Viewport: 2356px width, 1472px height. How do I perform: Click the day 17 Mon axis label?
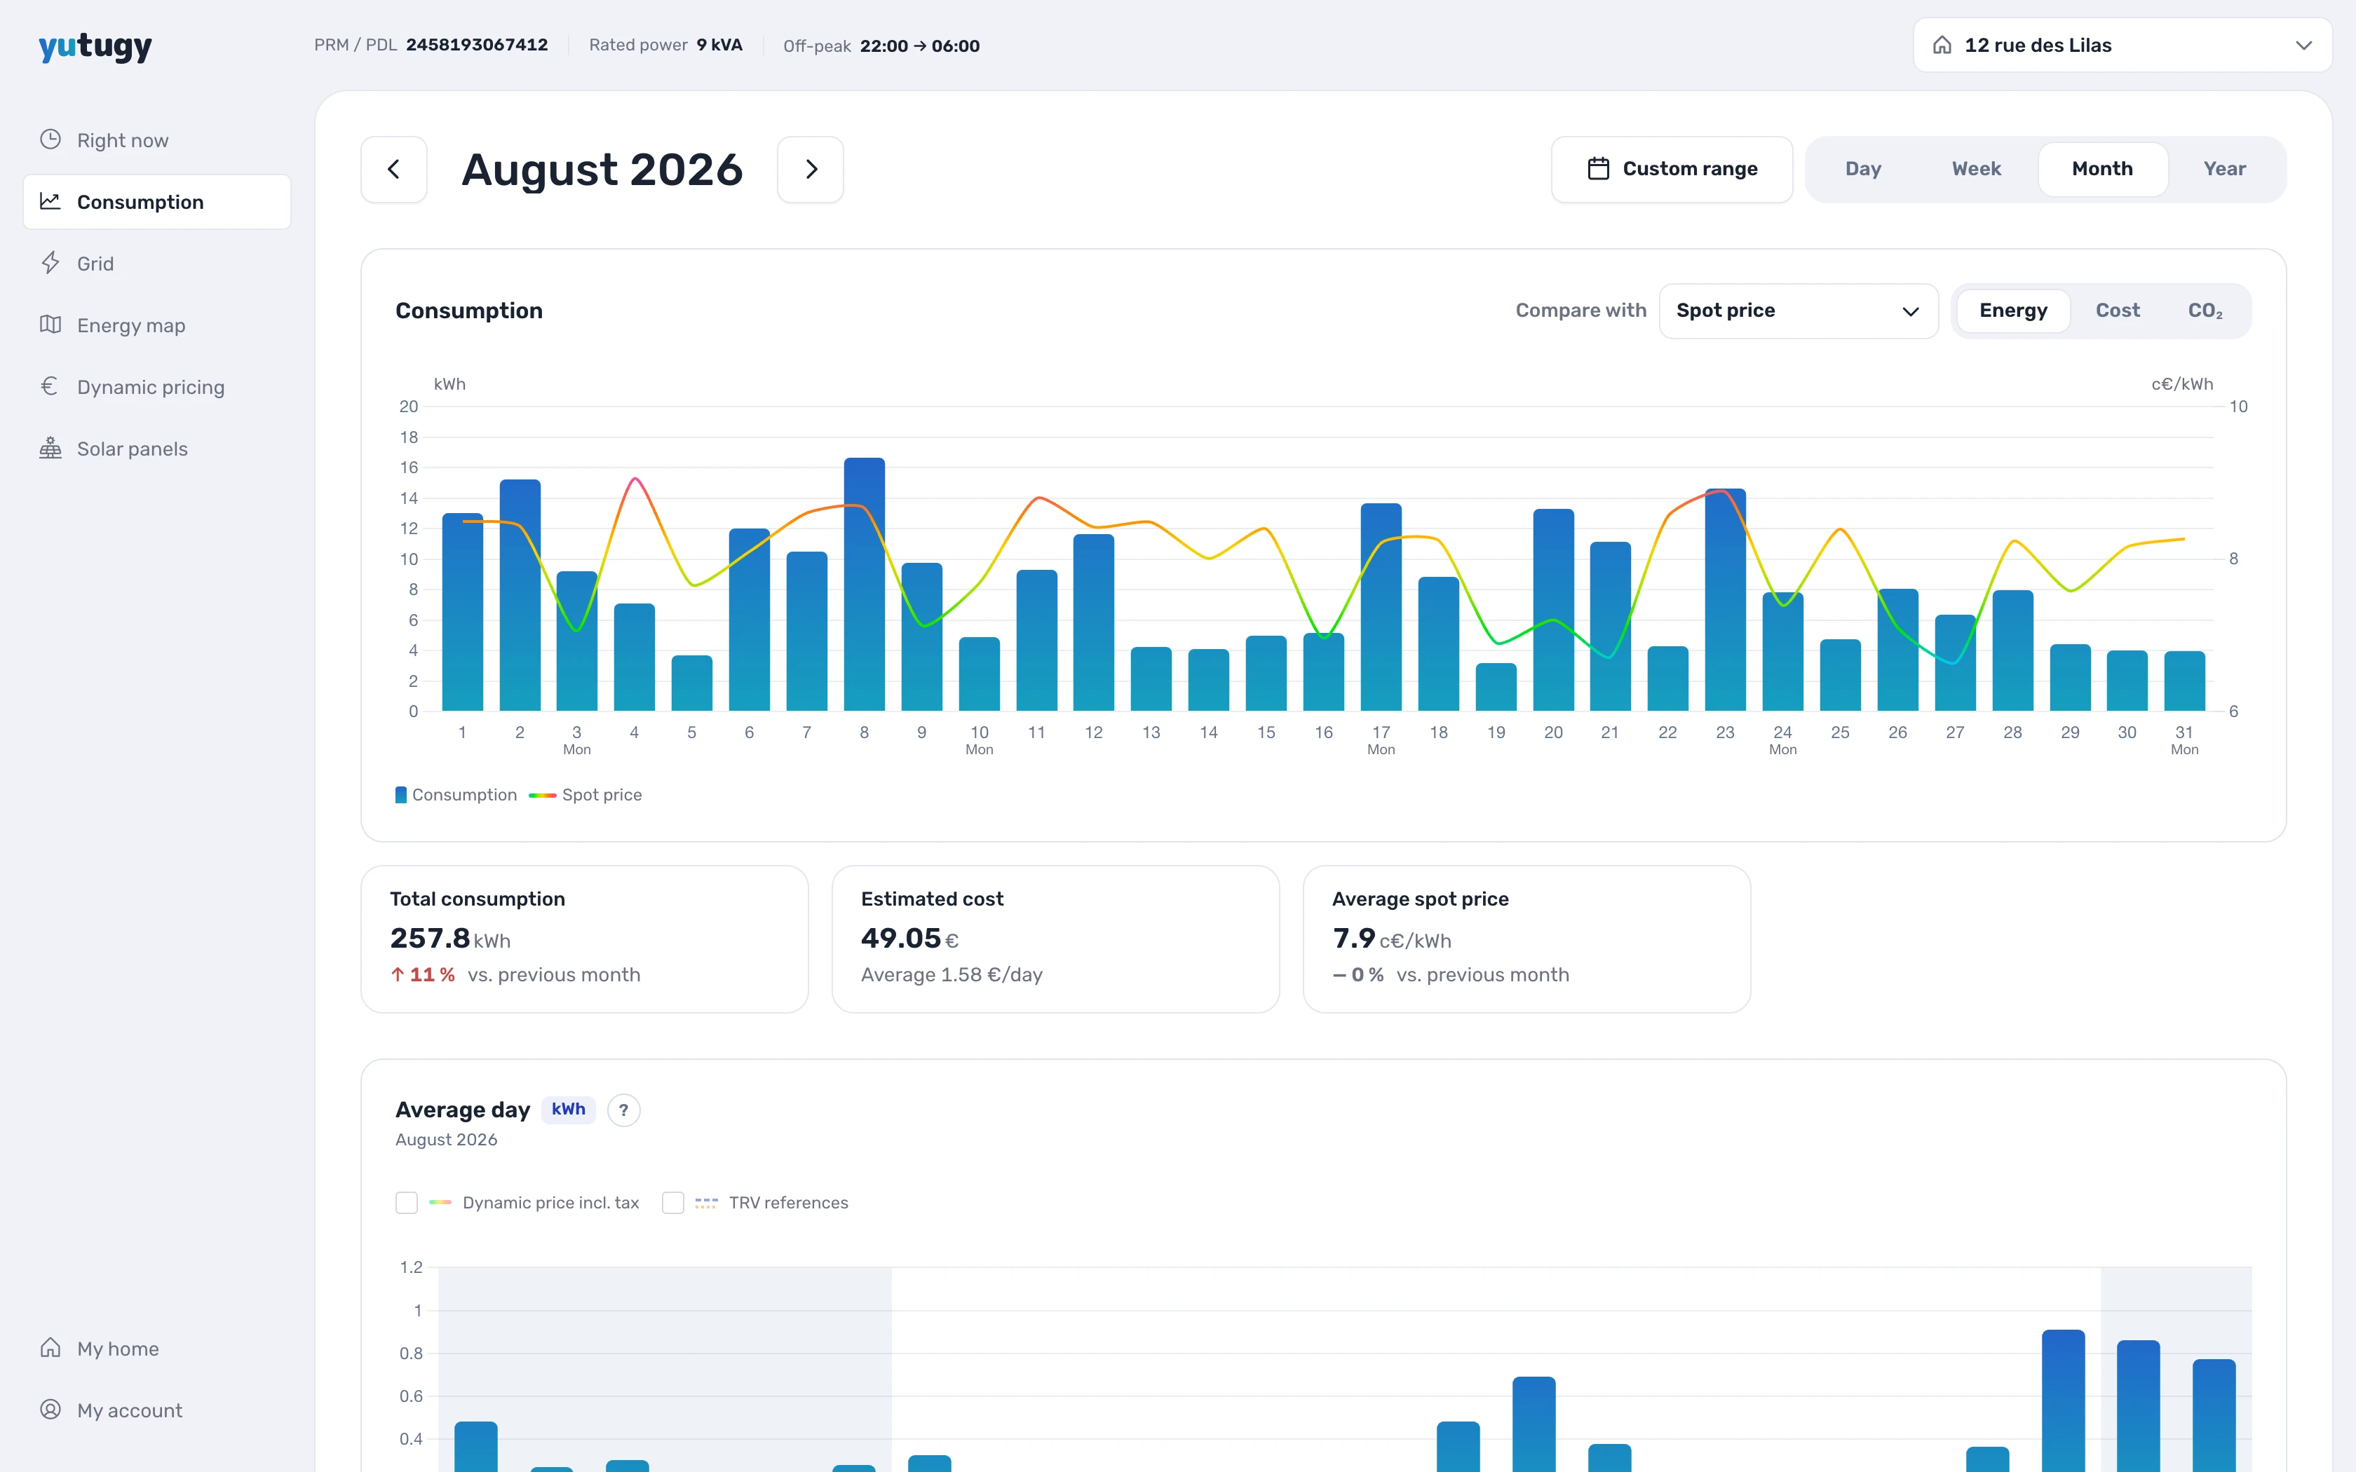[1381, 740]
